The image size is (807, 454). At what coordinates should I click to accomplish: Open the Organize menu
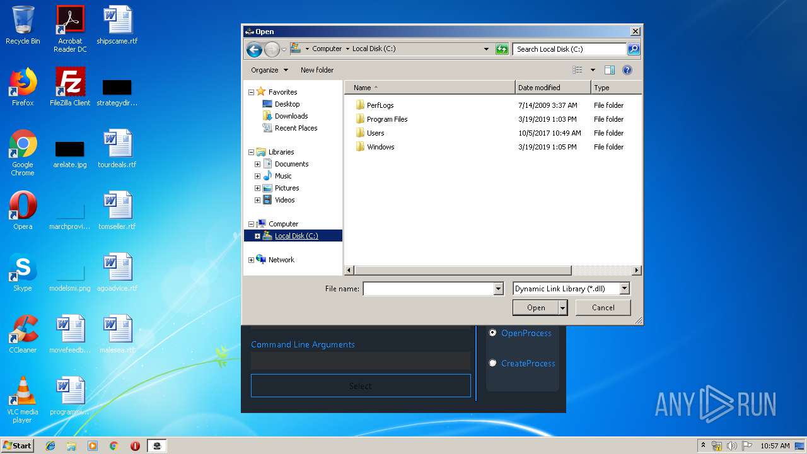coord(269,70)
